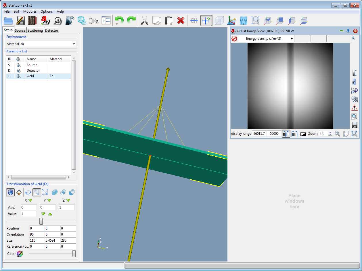Click the copy pages icon
The height and width of the screenshot is (271, 362).
[156, 20]
